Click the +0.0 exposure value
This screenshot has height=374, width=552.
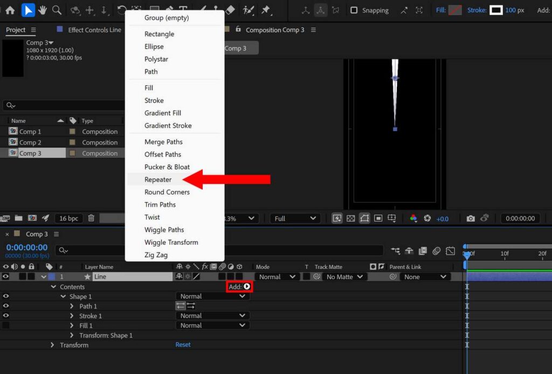443,219
